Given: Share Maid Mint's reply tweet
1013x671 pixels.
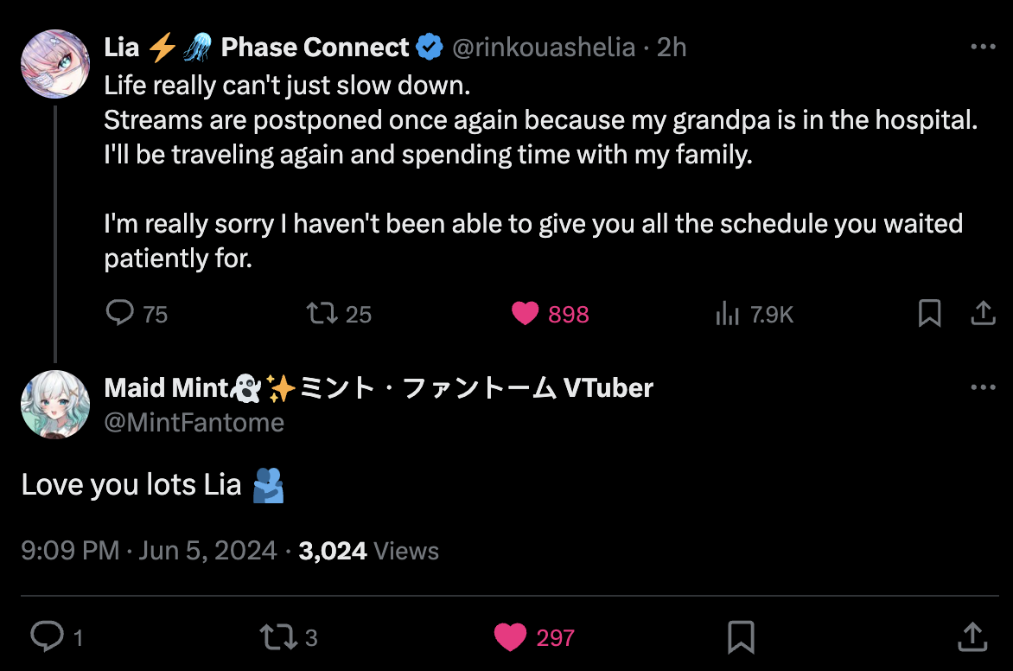Looking at the screenshot, I should click(x=973, y=637).
